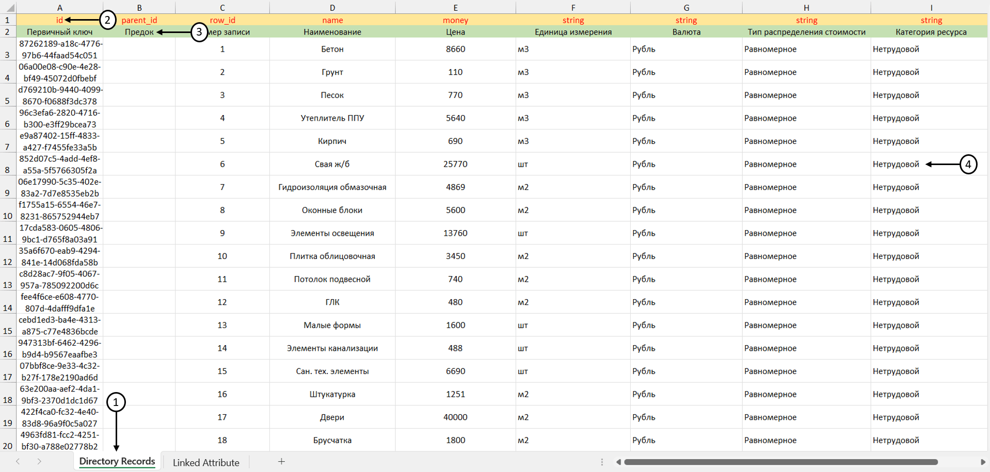Viewport: 990px width, 472px height.
Task: Click the select-all corner triangle
Action: (8, 7)
